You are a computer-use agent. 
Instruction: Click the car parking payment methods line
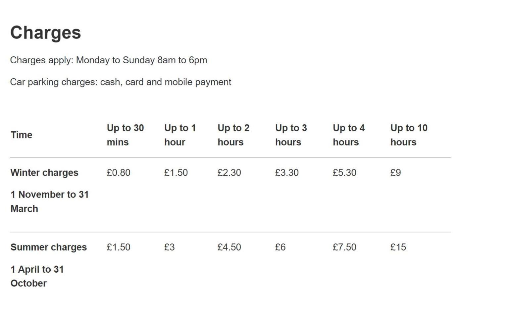click(121, 82)
